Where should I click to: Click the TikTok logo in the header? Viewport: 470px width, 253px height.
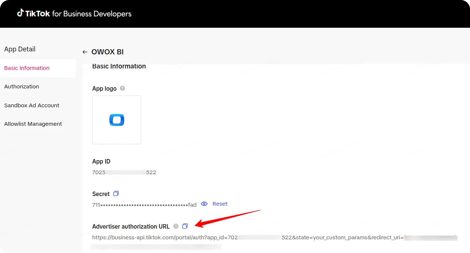click(x=34, y=14)
